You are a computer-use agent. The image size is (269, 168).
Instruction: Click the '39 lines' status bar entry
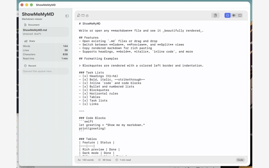tap(107, 160)
